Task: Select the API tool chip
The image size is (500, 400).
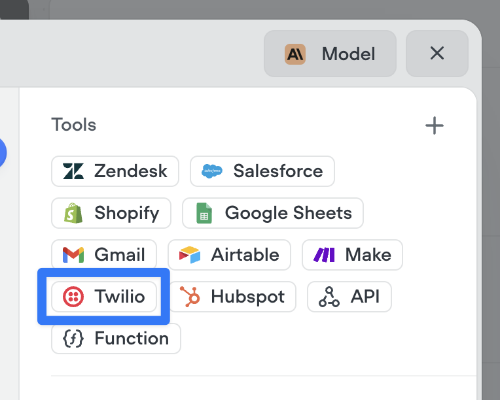Action: 349,297
